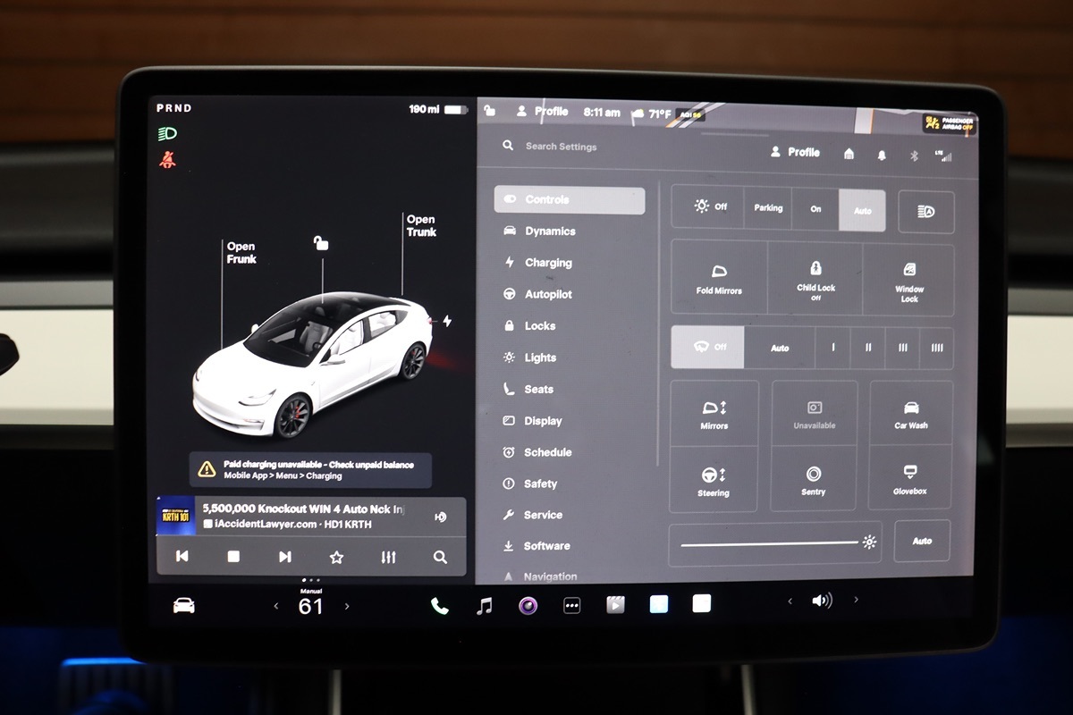Viewport: 1073px width, 715px height.
Task: Toggle Window Lock
Action: (x=909, y=277)
